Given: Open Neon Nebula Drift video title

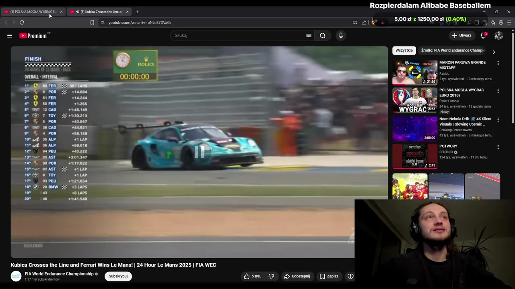Looking at the screenshot, I should [x=466, y=122].
